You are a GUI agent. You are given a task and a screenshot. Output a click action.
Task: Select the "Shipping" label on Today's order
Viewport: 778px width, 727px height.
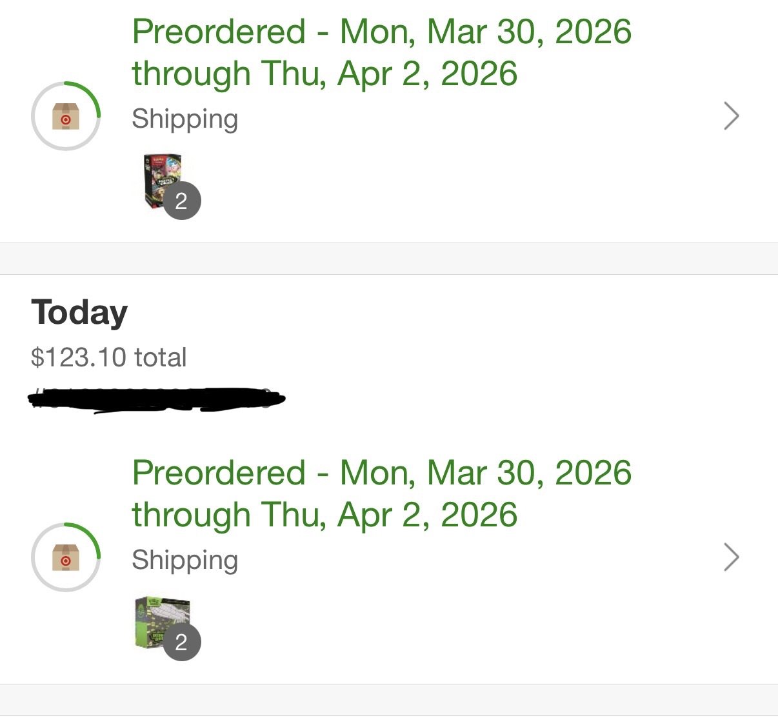[x=185, y=560]
